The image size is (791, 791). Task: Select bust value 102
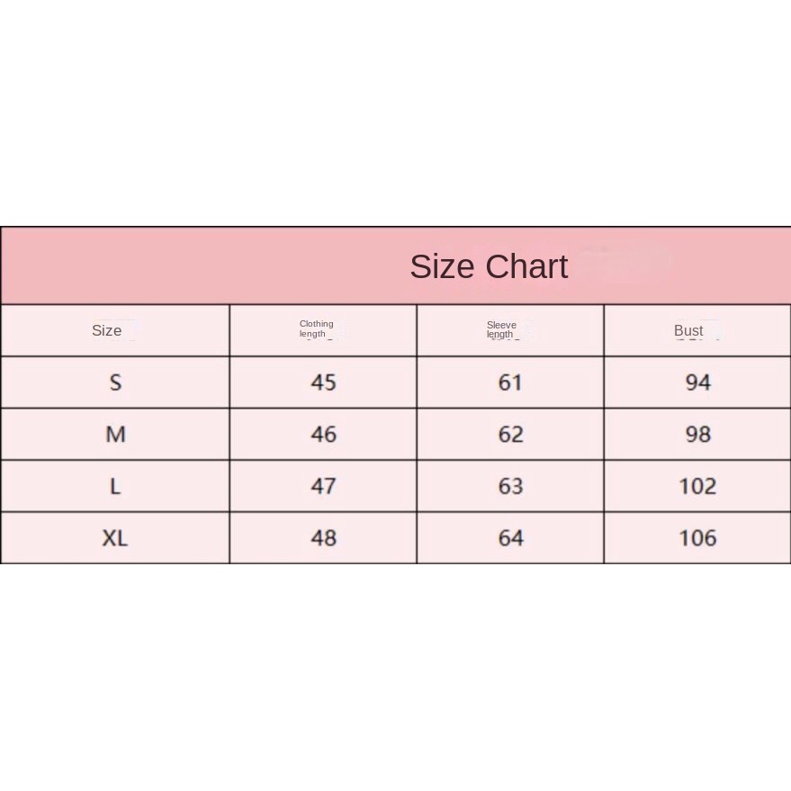(x=697, y=487)
